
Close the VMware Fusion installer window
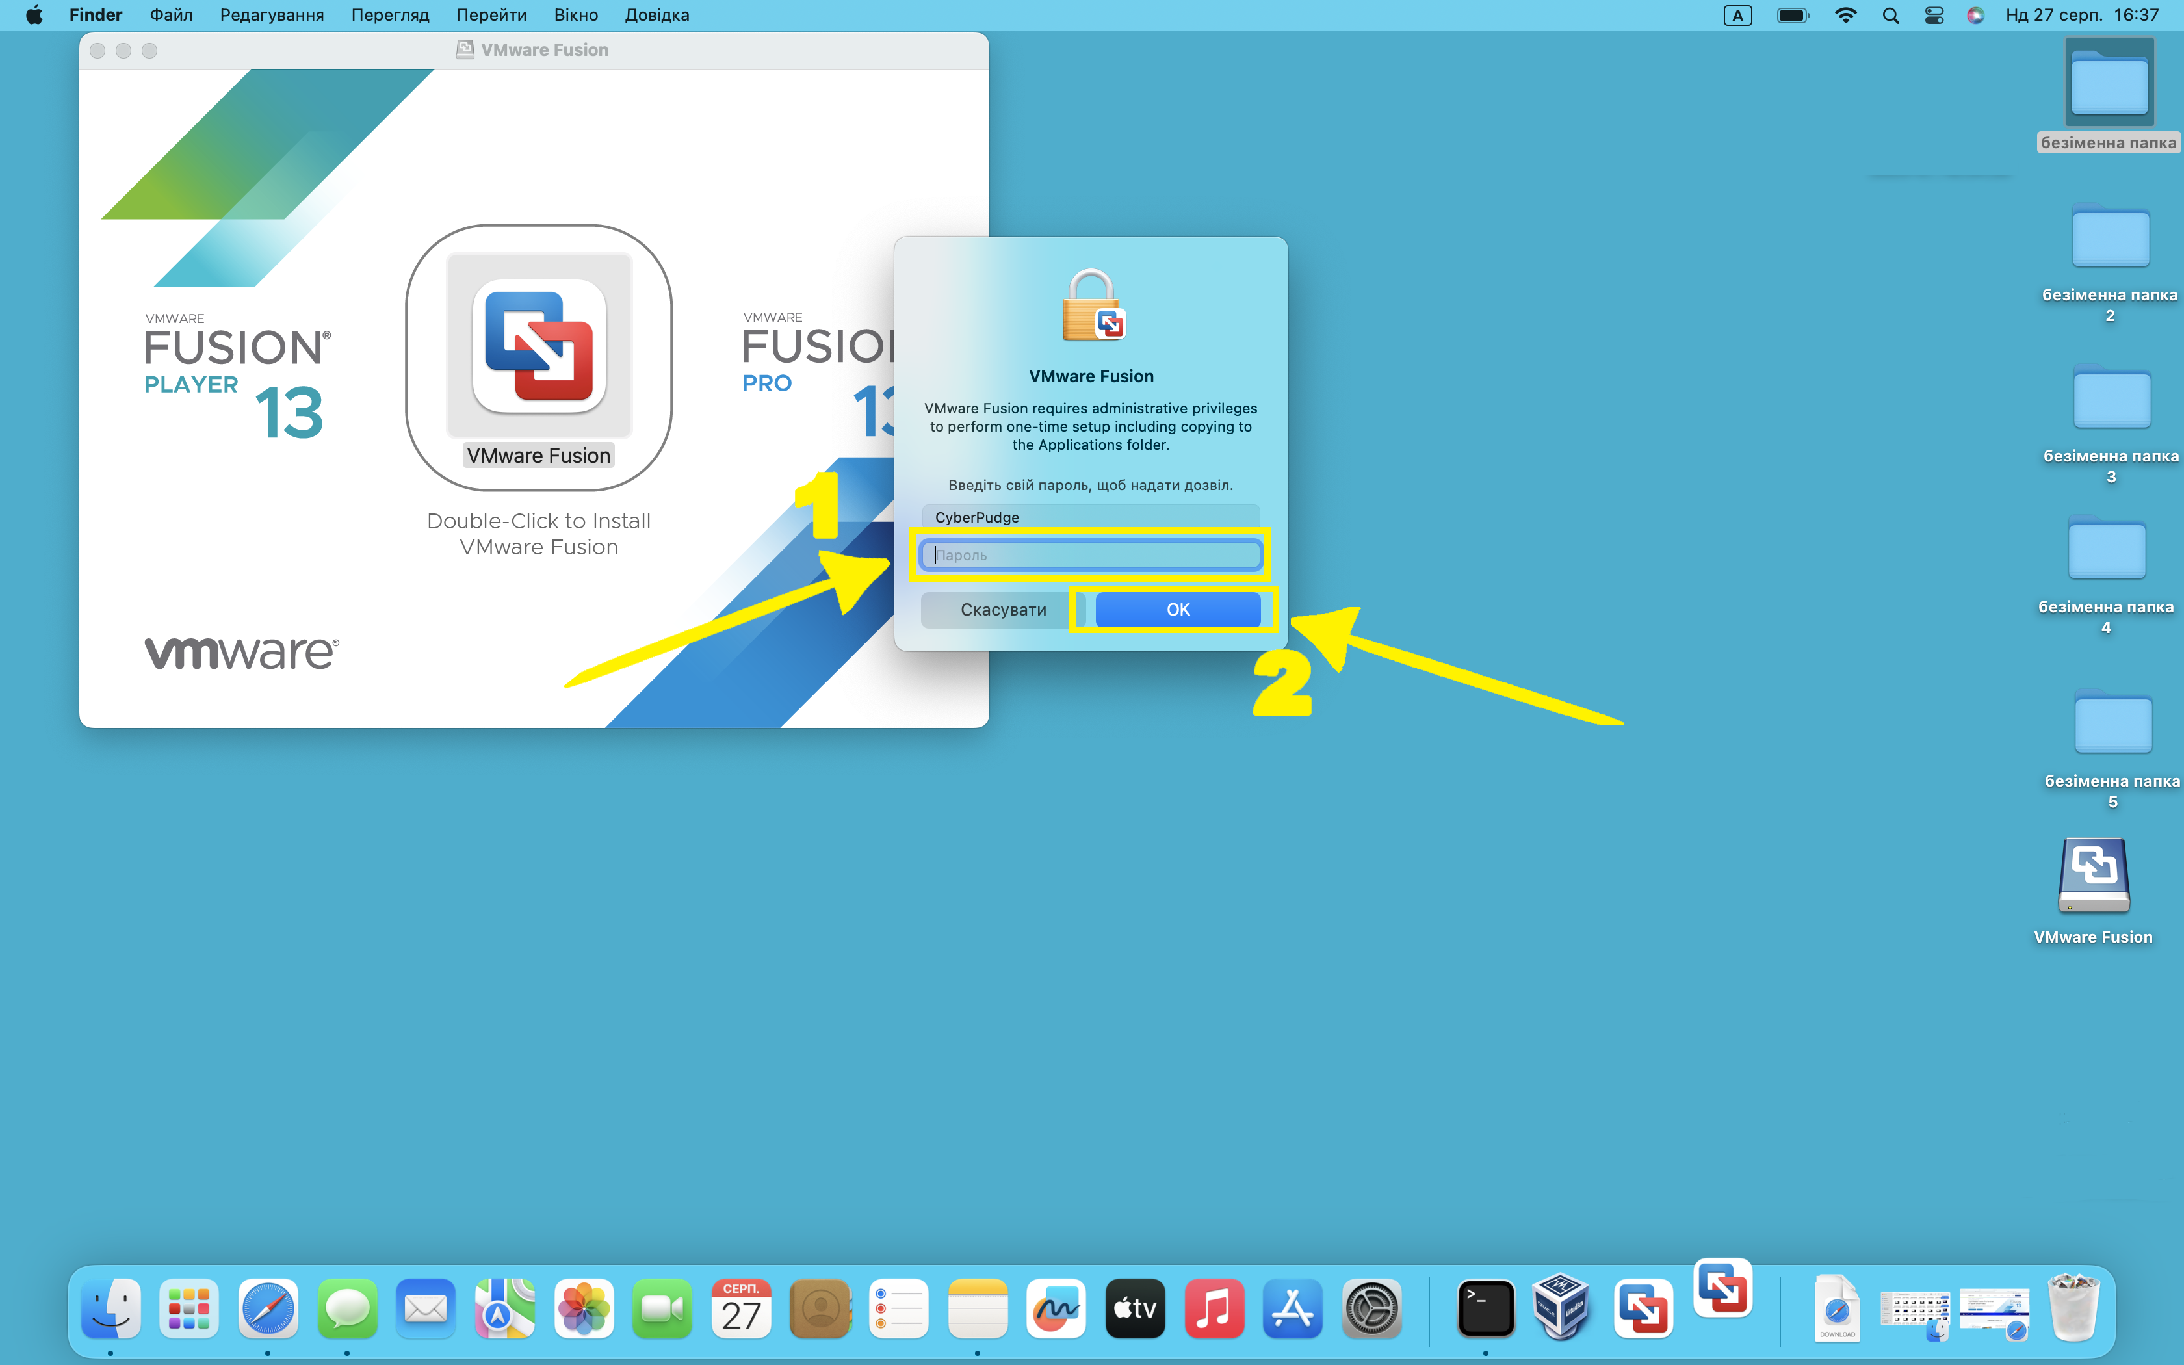97,51
